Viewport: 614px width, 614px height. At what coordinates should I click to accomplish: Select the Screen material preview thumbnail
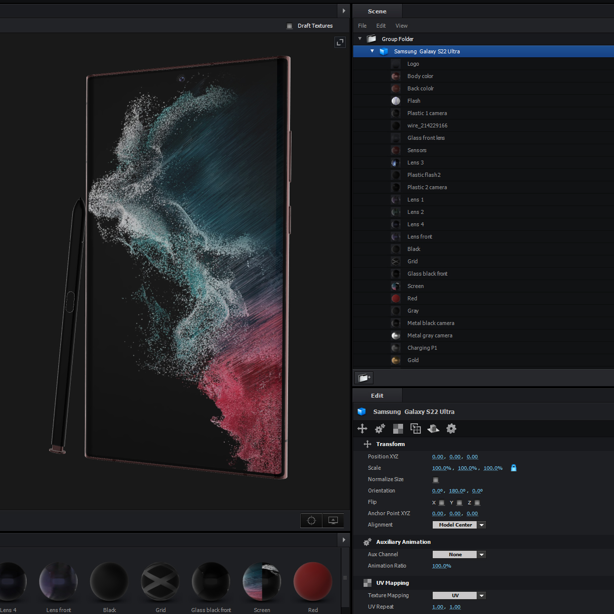pos(262,581)
